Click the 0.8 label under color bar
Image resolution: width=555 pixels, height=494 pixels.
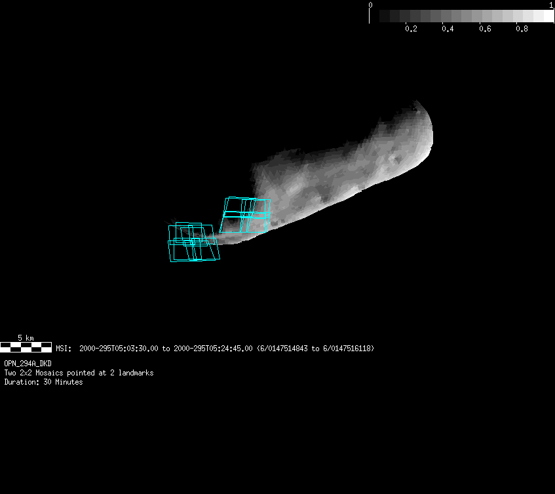coord(522,29)
